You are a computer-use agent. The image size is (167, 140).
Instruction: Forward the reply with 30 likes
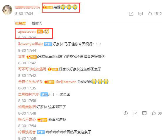[x=135, y=113]
